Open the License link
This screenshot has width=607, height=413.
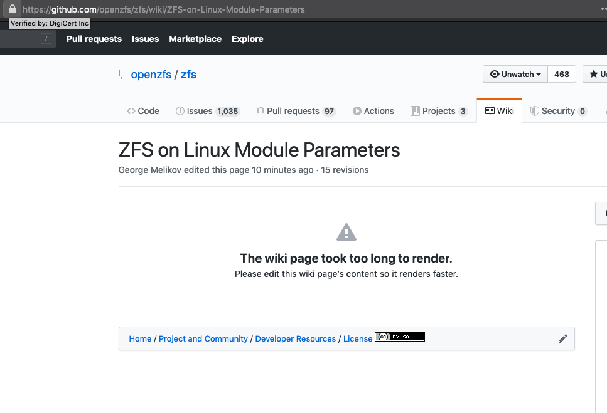(x=358, y=339)
